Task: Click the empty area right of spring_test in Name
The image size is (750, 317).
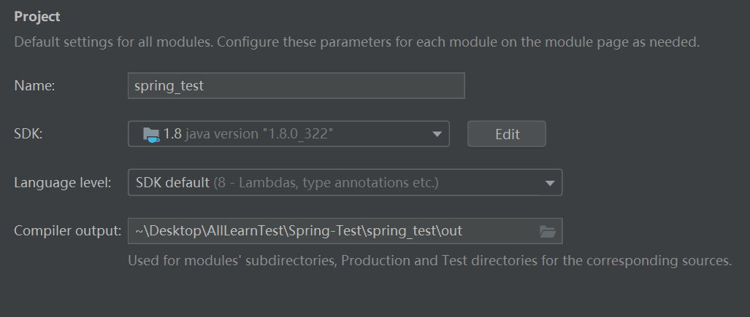Action: pos(336,85)
